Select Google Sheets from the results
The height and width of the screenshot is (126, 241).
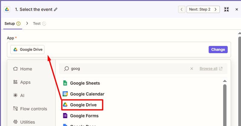point(81,83)
